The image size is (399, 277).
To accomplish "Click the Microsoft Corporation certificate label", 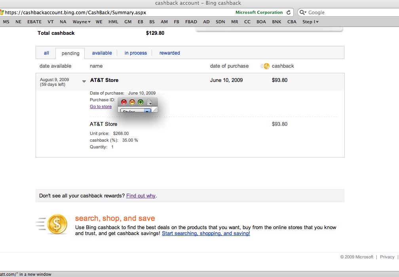I will coord(259,12).
